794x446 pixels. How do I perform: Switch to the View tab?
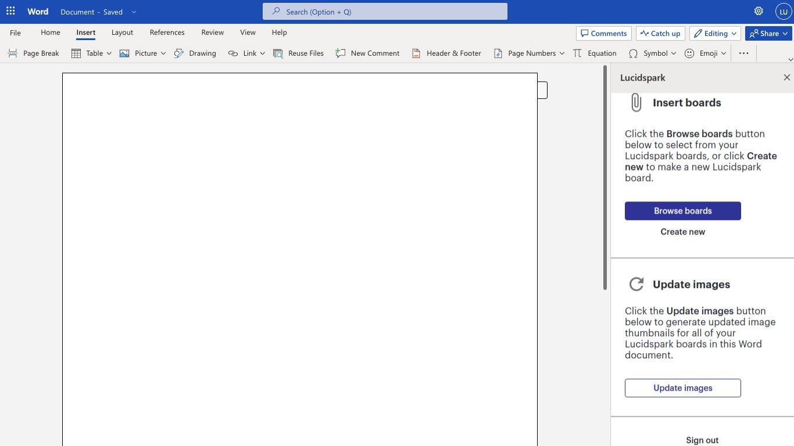[248, 33]
